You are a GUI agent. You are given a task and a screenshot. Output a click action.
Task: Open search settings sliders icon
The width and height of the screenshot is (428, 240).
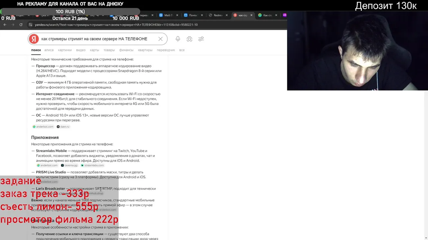pos(201,39)
